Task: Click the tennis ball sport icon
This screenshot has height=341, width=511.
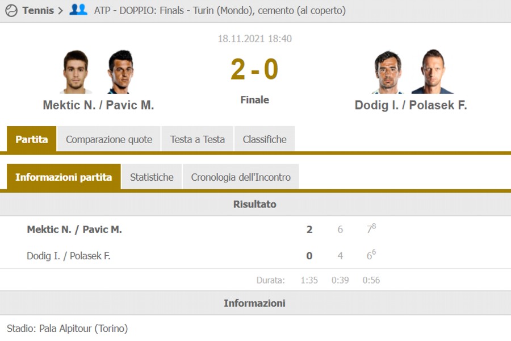Action: point(11,10)
